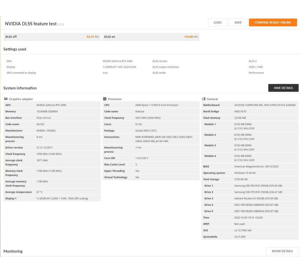Image resolution: width=301 pixels, height=257 pixels.
Task: Select average clock frequency 1871 MHz
Action: [42, 160]
